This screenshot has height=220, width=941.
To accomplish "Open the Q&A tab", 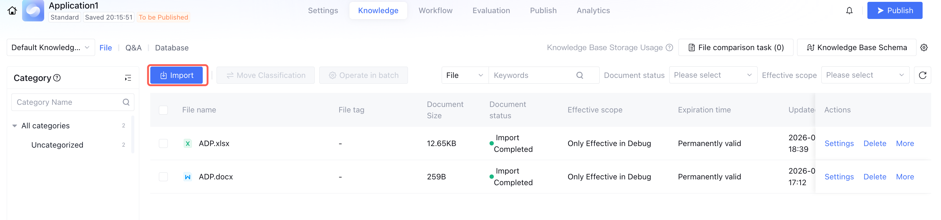I will point(133,48).
